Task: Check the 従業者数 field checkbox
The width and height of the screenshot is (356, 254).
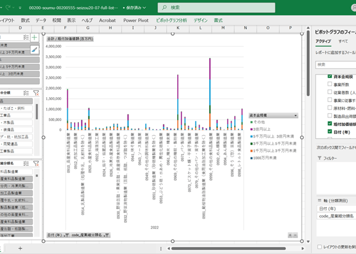Action: click(330, 92)
